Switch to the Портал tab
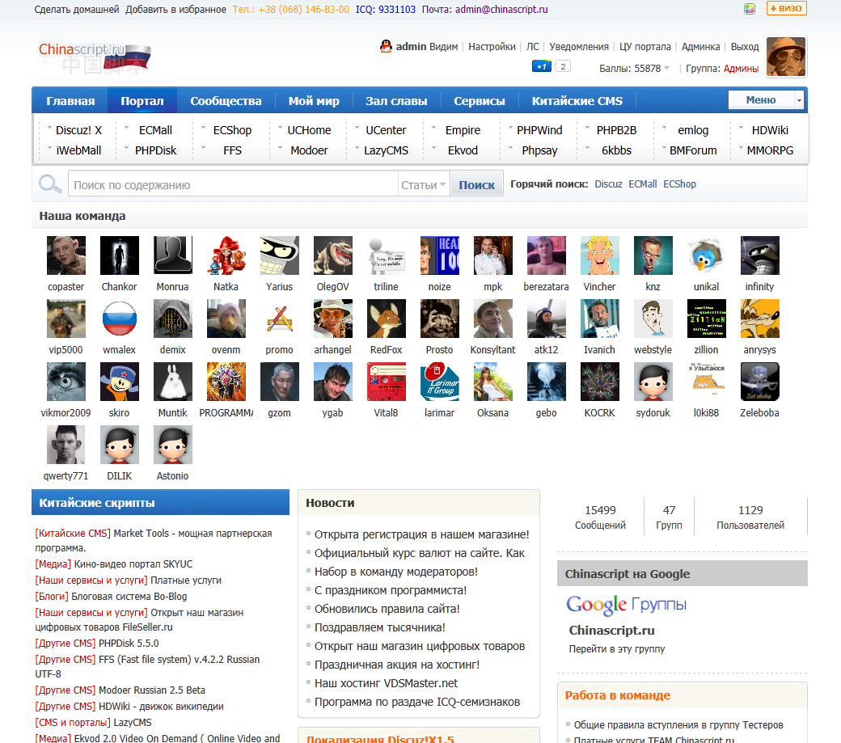 point(142,101)
